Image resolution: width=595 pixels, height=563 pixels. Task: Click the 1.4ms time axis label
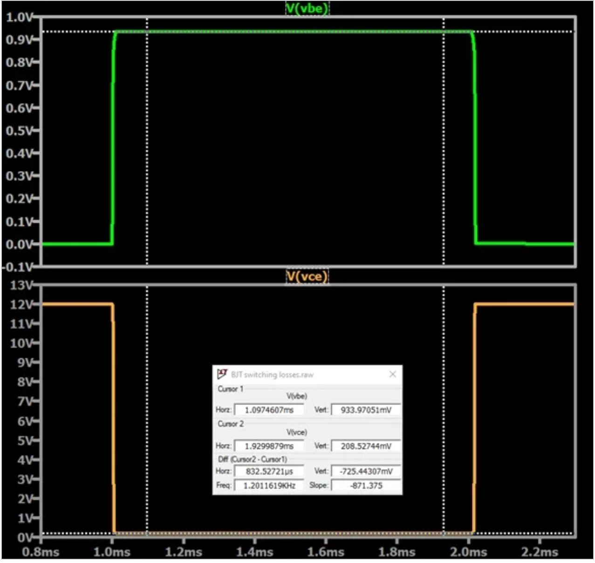pyautogui.click(x=254, y=552)
